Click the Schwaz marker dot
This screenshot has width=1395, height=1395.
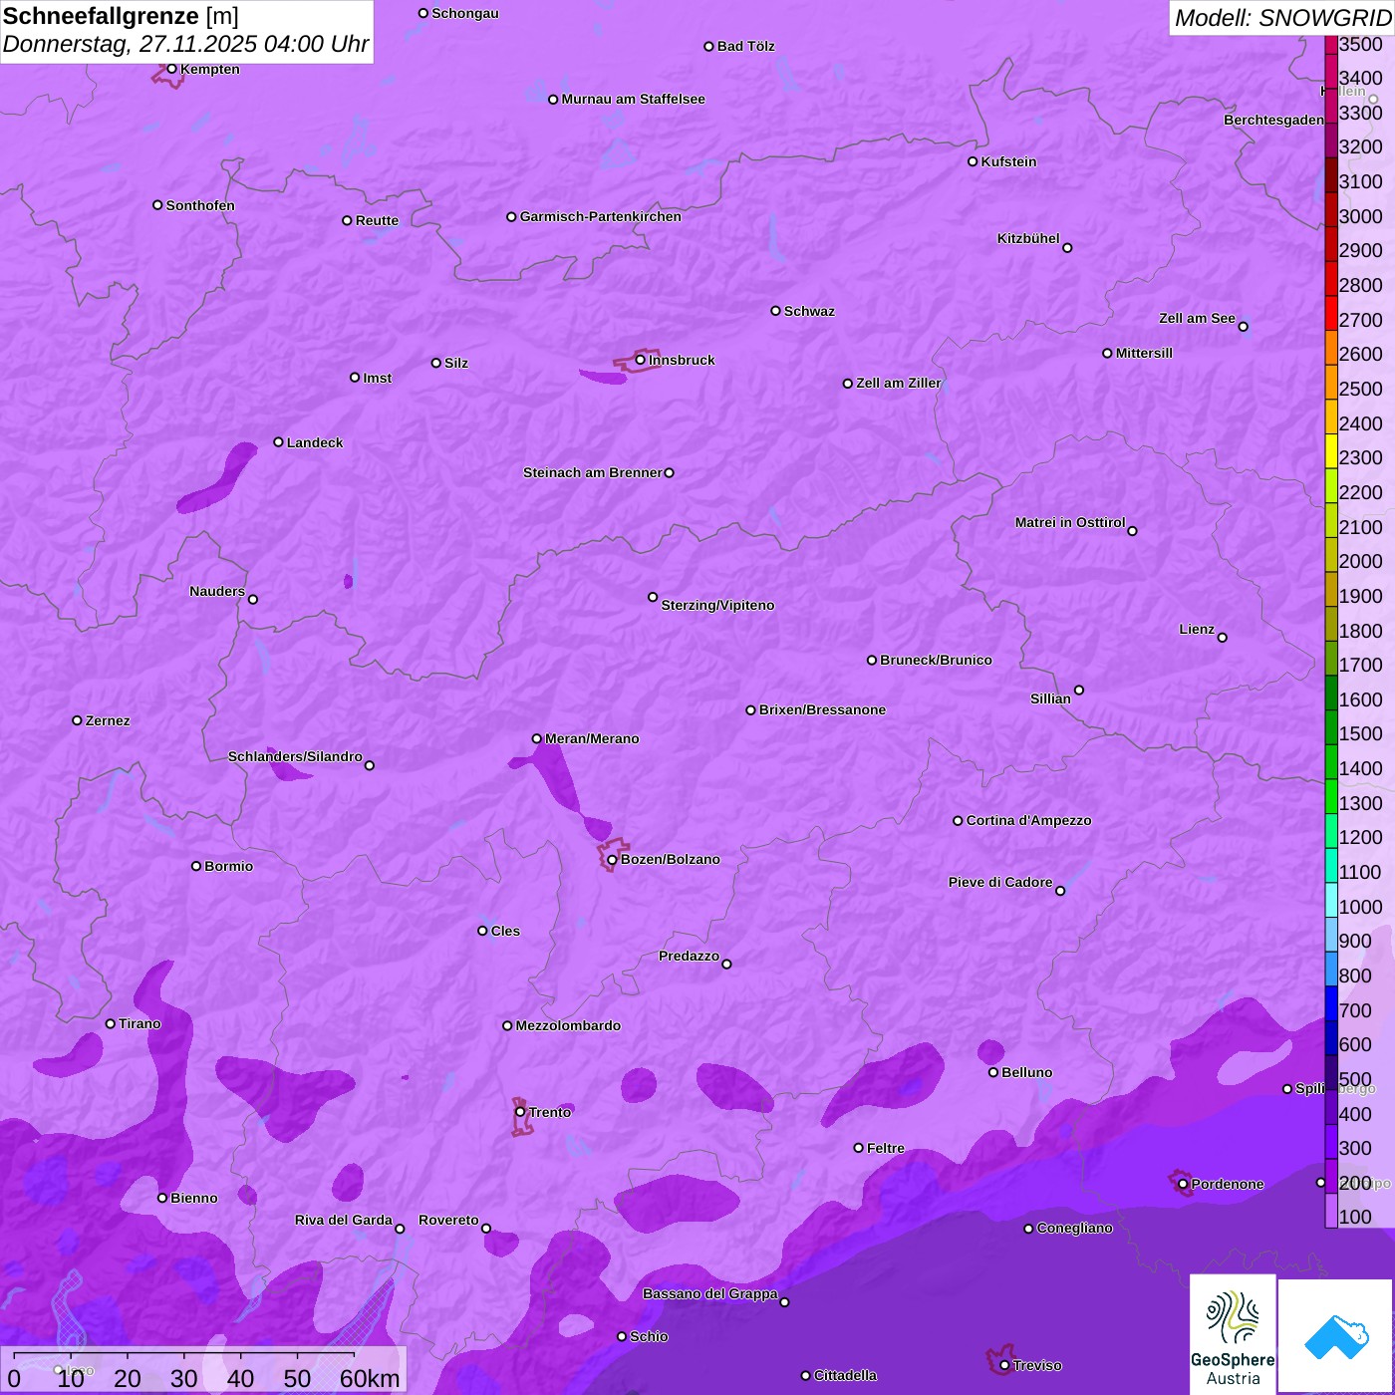tap(775, 311)
